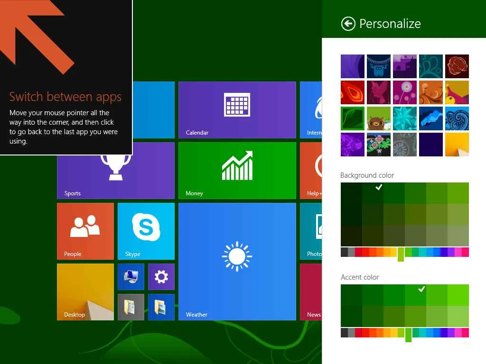
Task: Open the Weather tile
Action: point(237,262)
